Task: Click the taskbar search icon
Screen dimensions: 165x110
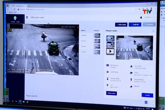Action: coord(9,101)
